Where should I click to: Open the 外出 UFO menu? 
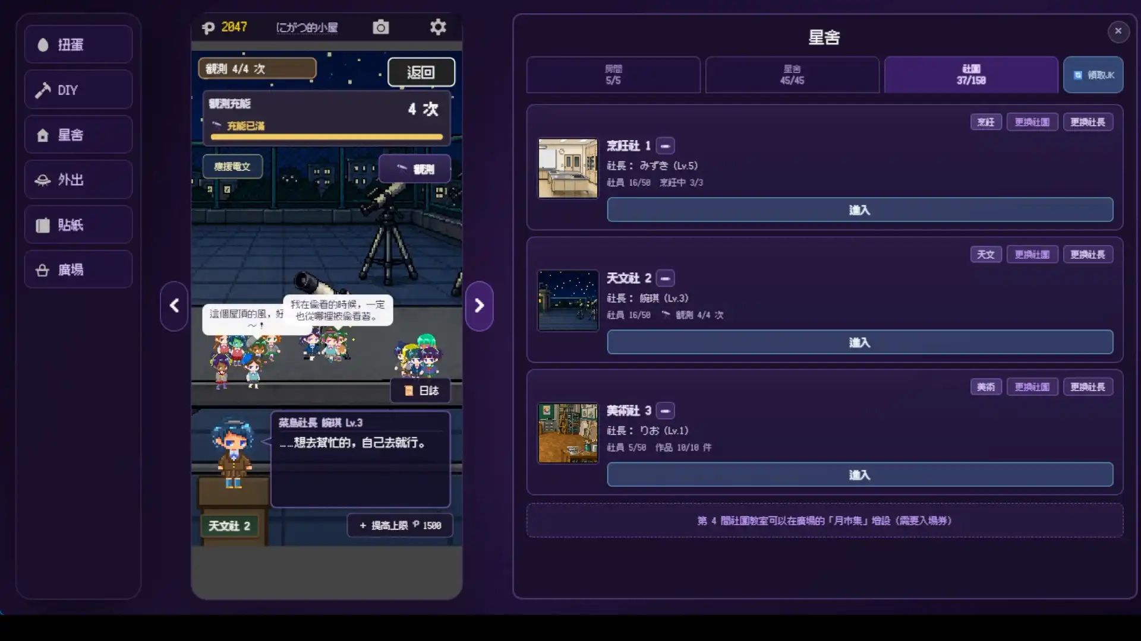[x=78, y=179]
